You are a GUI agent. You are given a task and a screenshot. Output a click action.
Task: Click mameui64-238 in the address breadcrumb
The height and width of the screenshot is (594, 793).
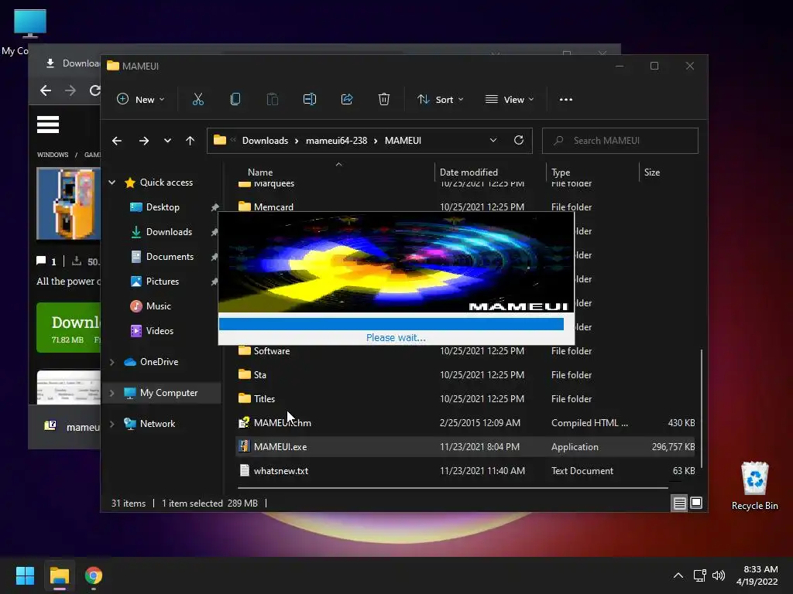coord(336,141)
